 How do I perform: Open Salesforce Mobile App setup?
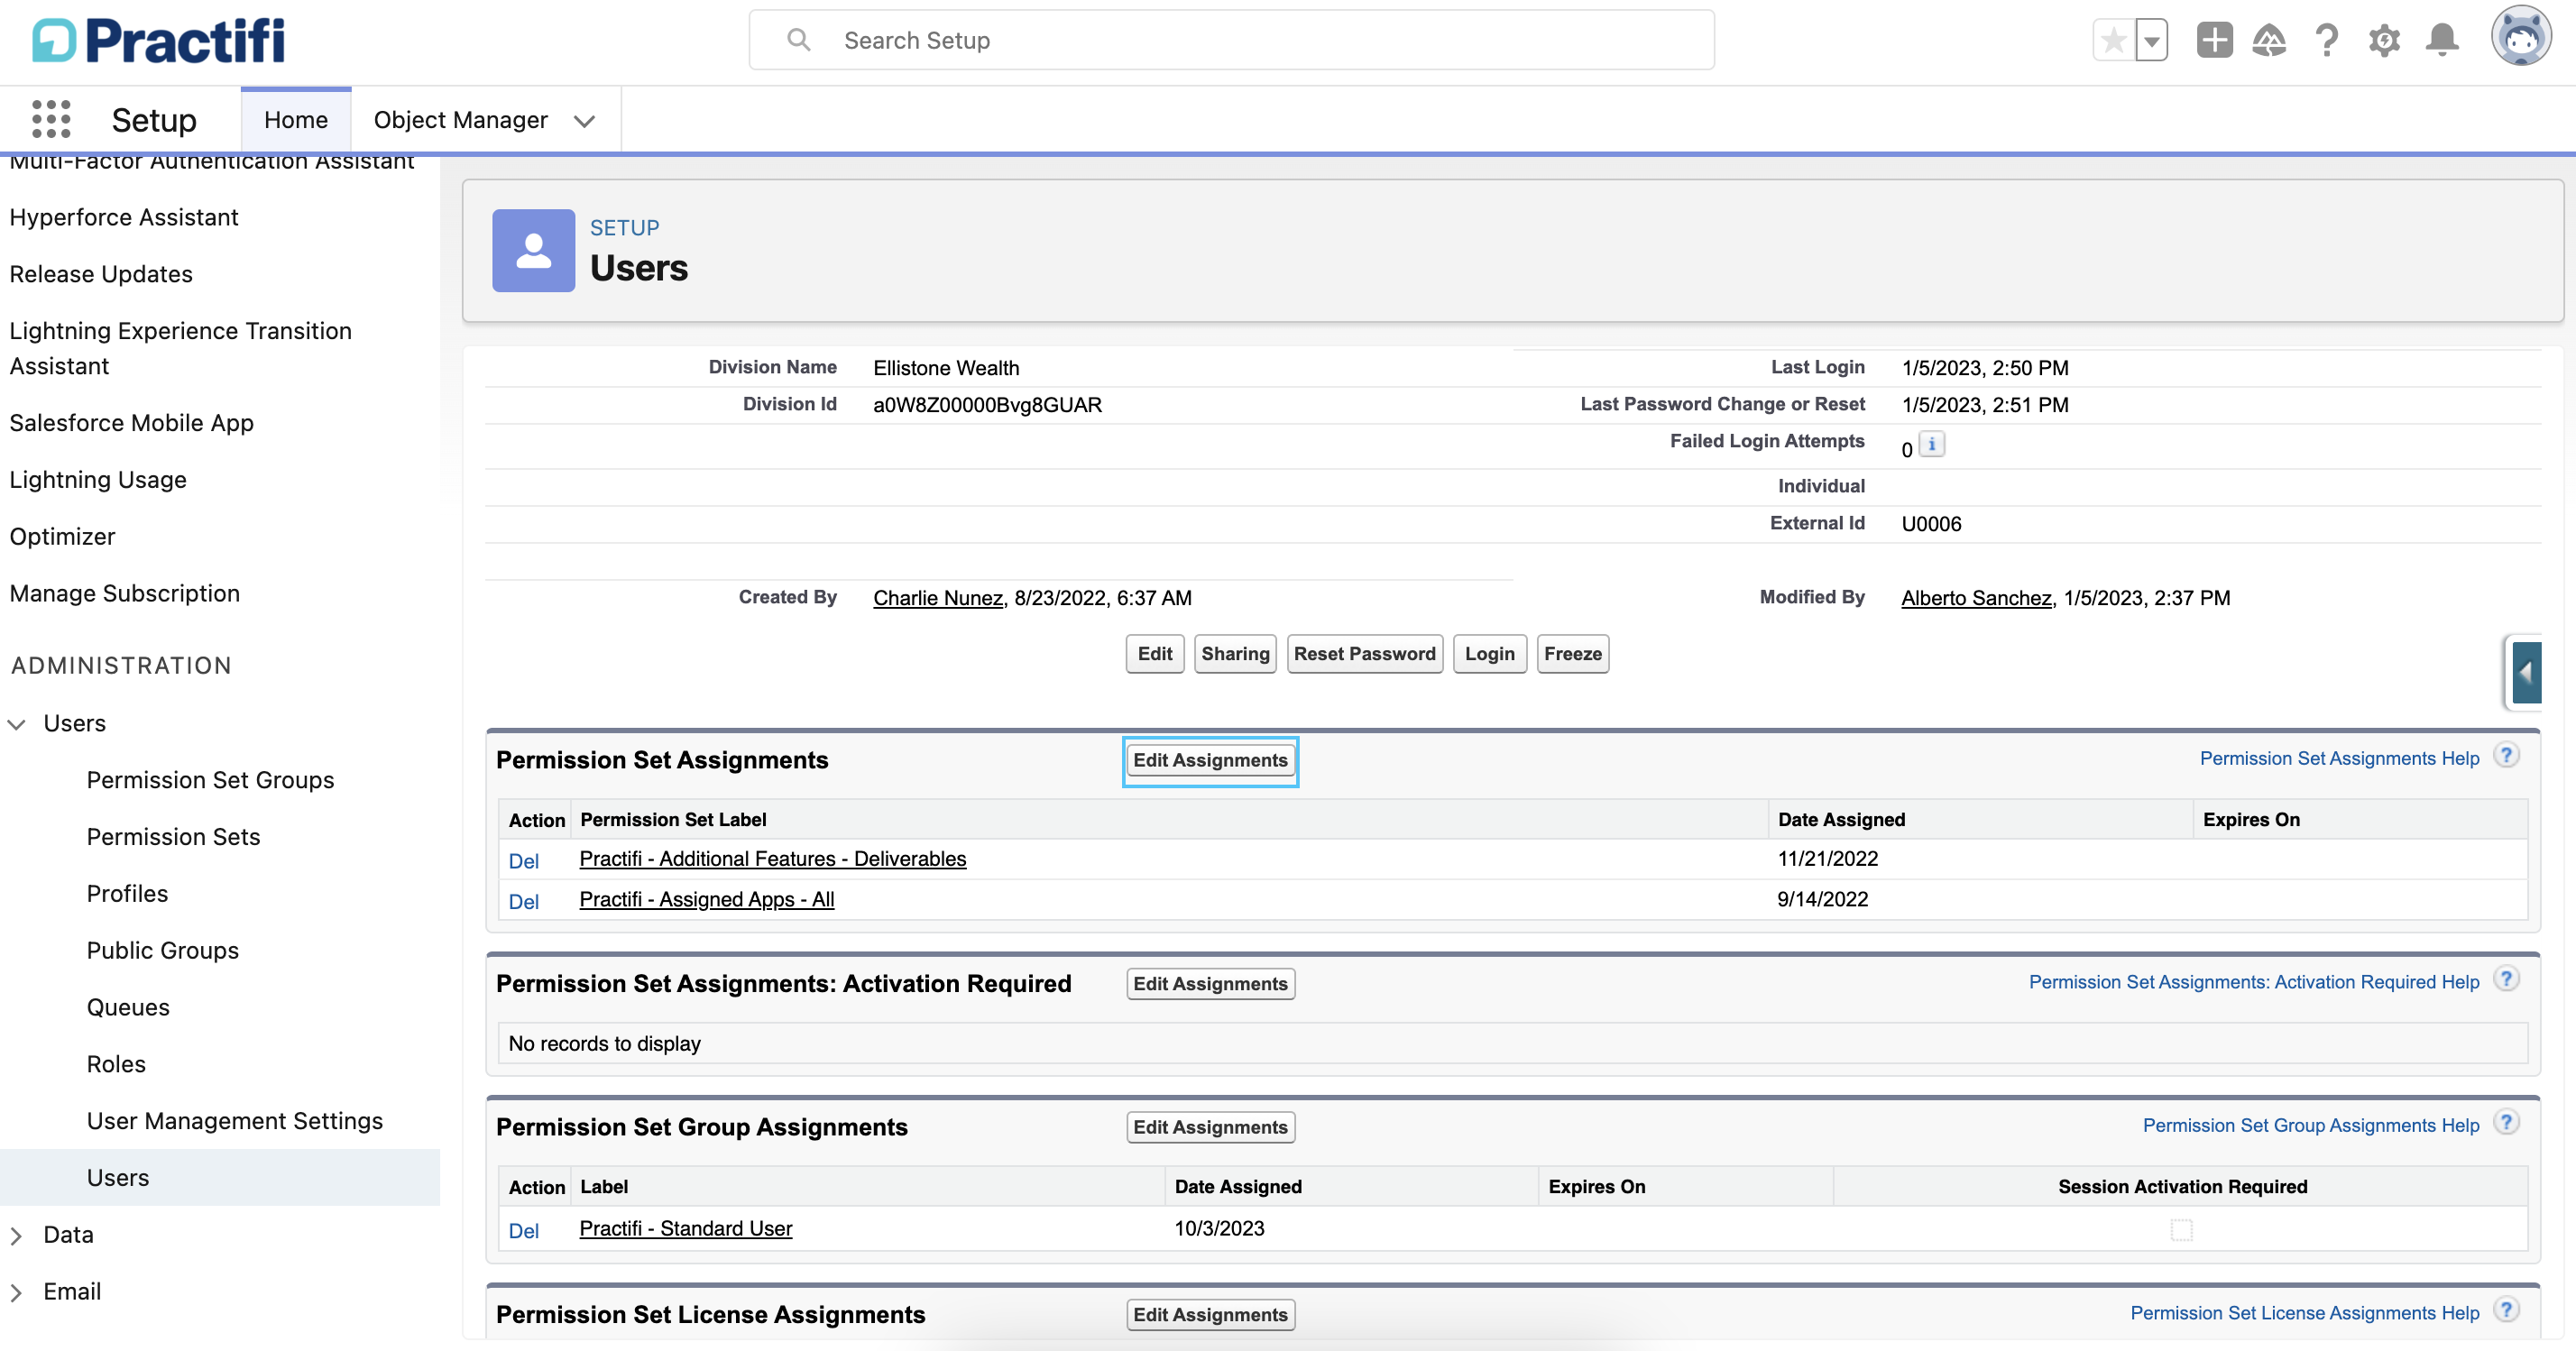[x=131, y=423]
